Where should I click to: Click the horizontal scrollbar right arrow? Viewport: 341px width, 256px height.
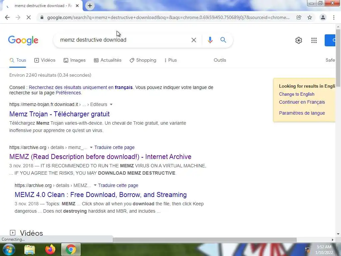[x=333, y=240]
